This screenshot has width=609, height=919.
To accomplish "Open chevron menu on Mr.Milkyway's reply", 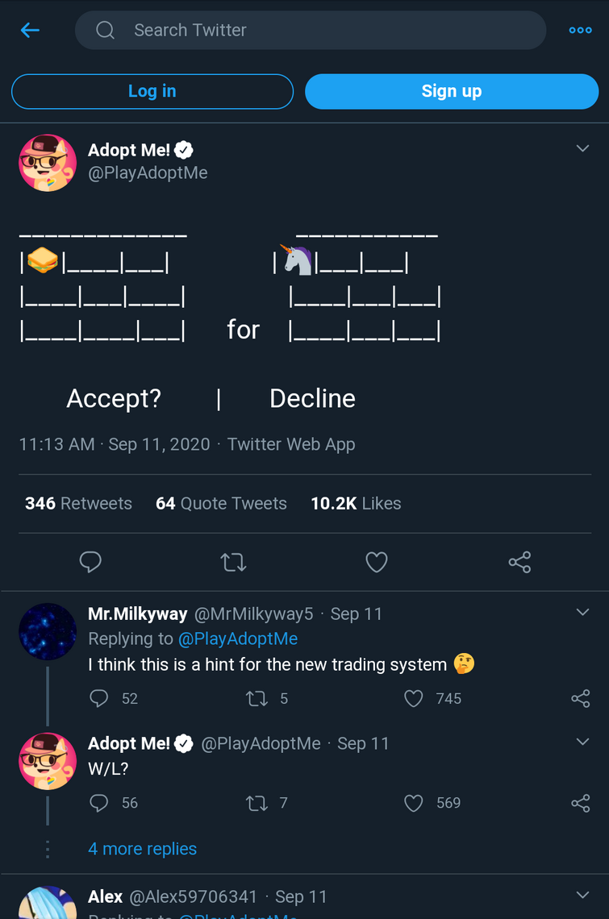I will 582,613.
